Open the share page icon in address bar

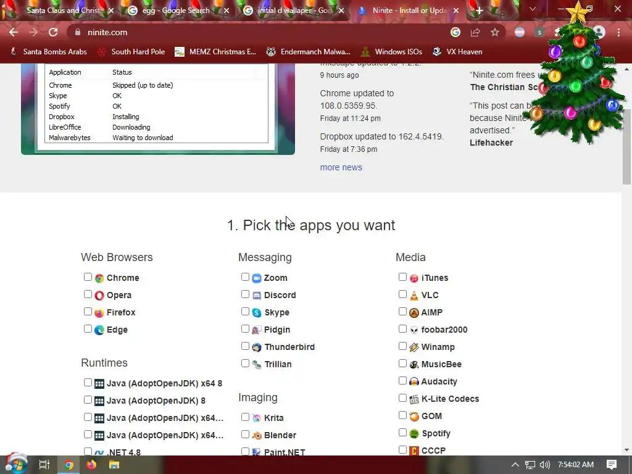[475, 32]
